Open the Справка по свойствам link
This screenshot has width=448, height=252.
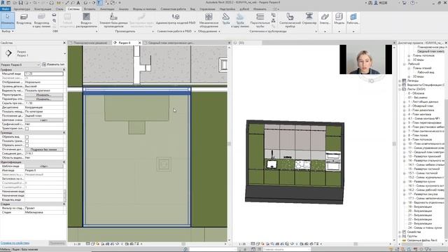tap(15, 243)
